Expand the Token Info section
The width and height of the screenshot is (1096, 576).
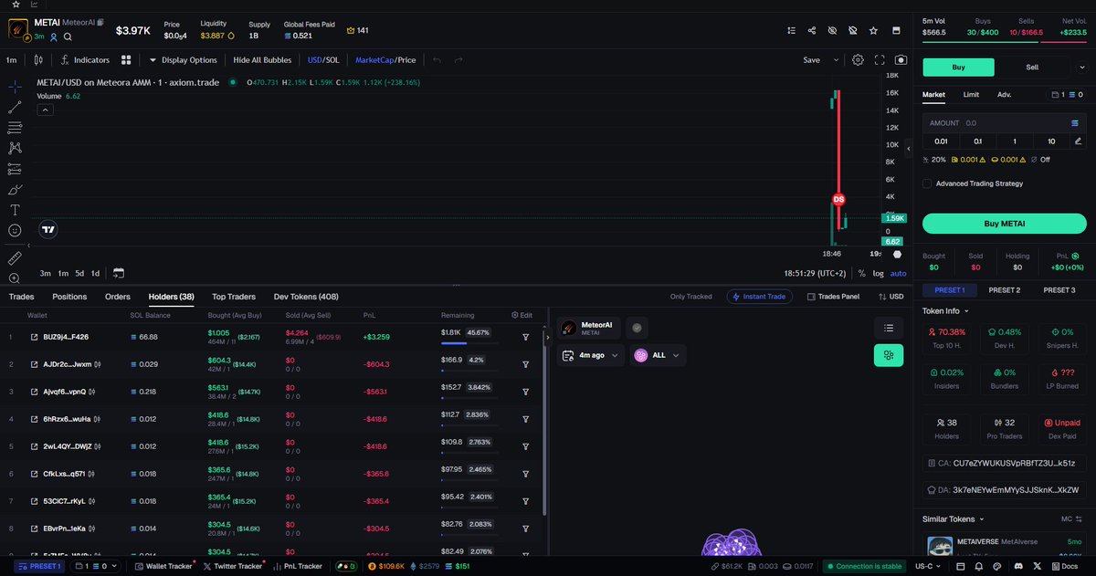[x=948, y=310]
